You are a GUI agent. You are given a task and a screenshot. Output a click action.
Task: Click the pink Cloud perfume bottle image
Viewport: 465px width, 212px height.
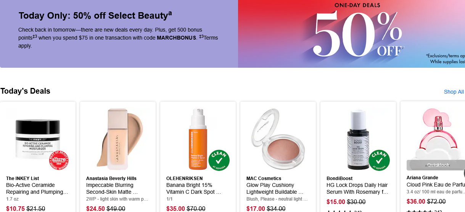[x=437, y=133]
